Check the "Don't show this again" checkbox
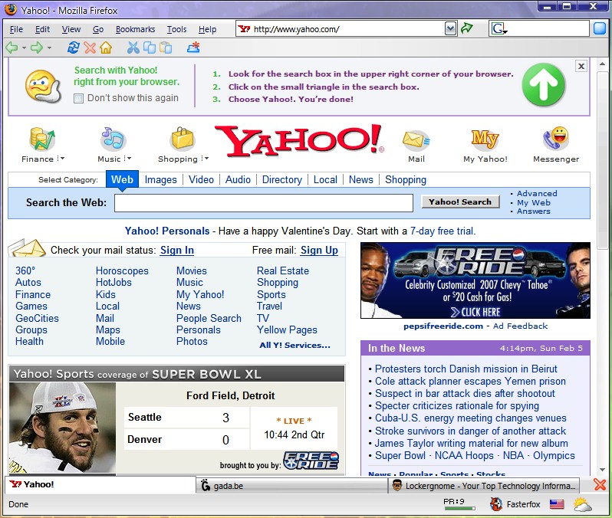This screenshot has height=518, width=612. (78, 98)
